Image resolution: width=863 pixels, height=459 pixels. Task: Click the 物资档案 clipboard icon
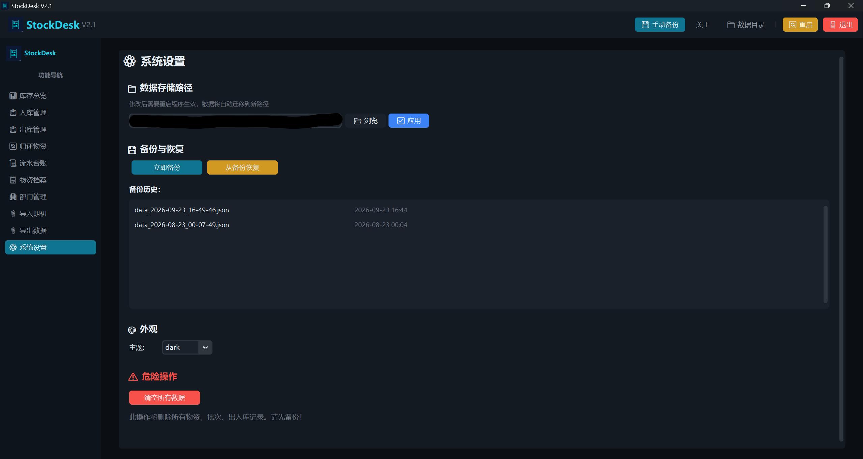[13, 180]
